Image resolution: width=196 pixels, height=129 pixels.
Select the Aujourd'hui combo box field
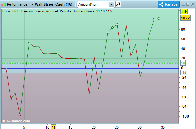click(96, 4)
